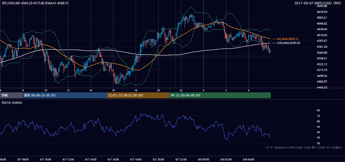The image size is (345, 162).
Task: Click the RSI axis 60 level label
Action: tap(318, 122)
